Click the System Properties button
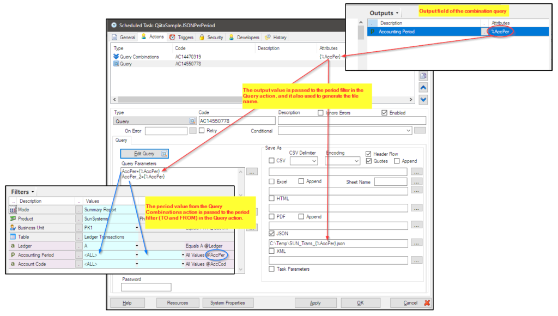 [x=228, y=303]
